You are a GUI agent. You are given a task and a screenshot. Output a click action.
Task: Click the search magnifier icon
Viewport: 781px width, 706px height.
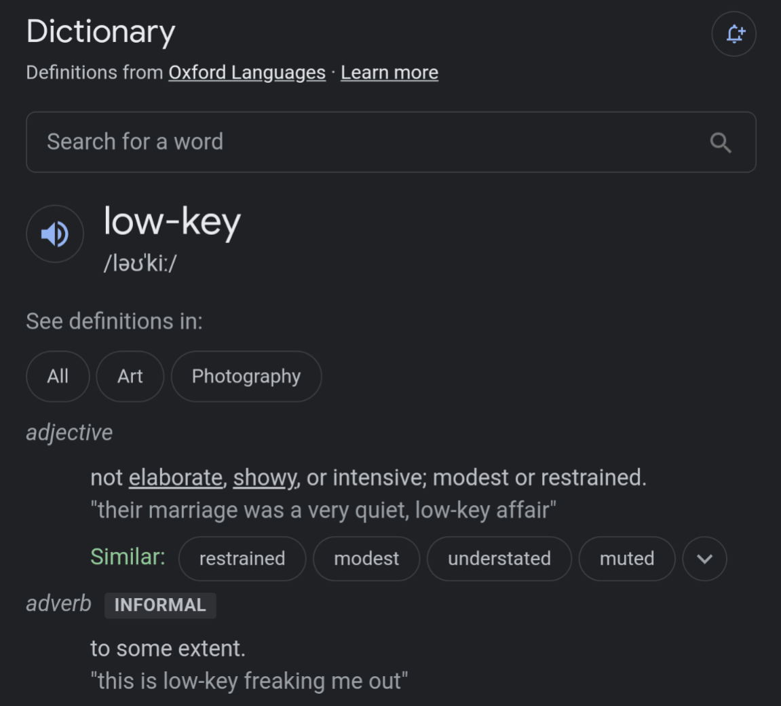[720, 143]
